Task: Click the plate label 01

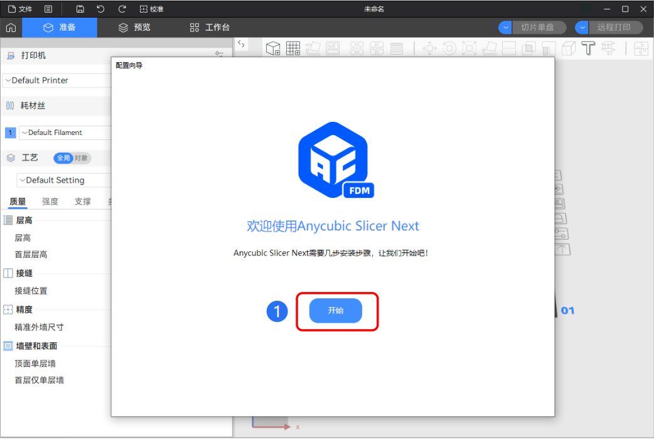Action: 567,310
